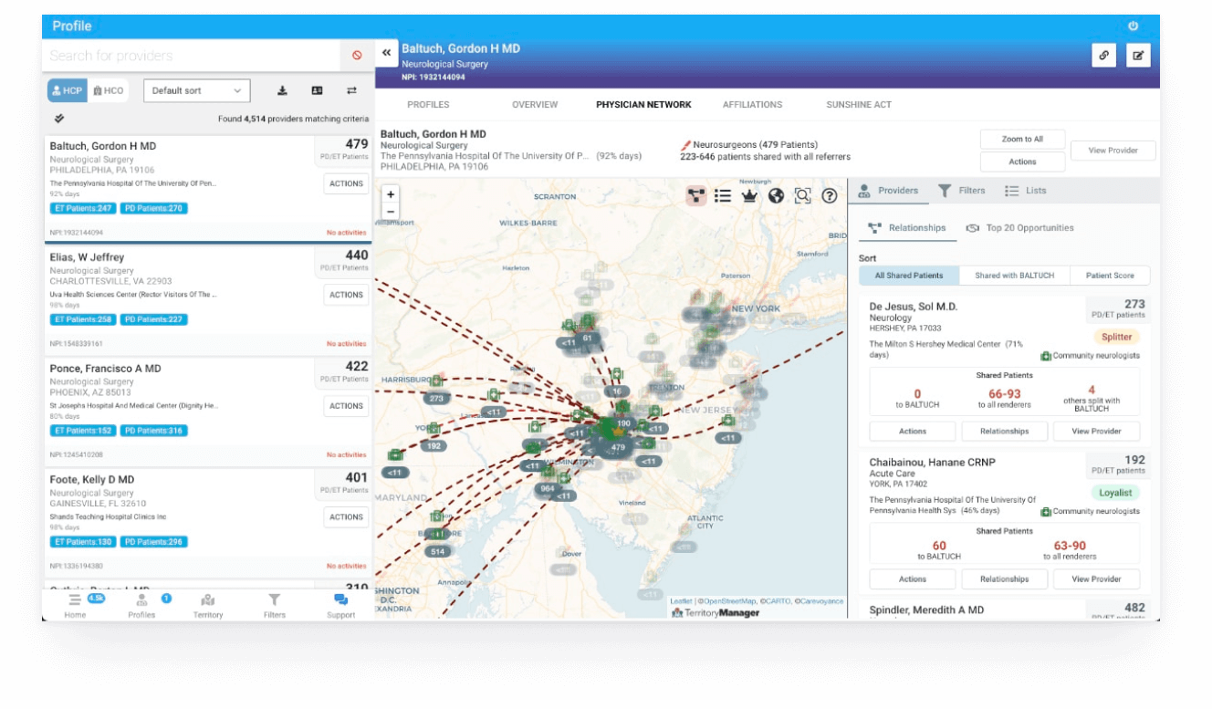The width and height of the screenshot is (1212, 709).
Task: Click the globe icon on the map toolbar
Action: 776,195
